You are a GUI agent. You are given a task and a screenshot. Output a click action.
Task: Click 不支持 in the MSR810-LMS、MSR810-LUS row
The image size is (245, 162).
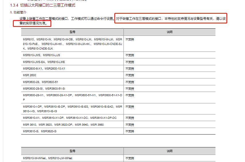[x=130, y=55]
